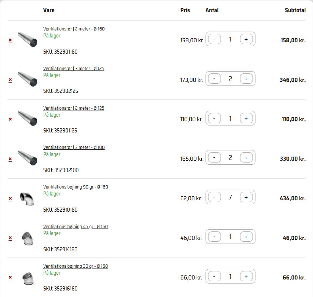Screen dimensions: 313x297
Task: Add one more 2 meter Ø 125 pipe
Action: [246, 118]
